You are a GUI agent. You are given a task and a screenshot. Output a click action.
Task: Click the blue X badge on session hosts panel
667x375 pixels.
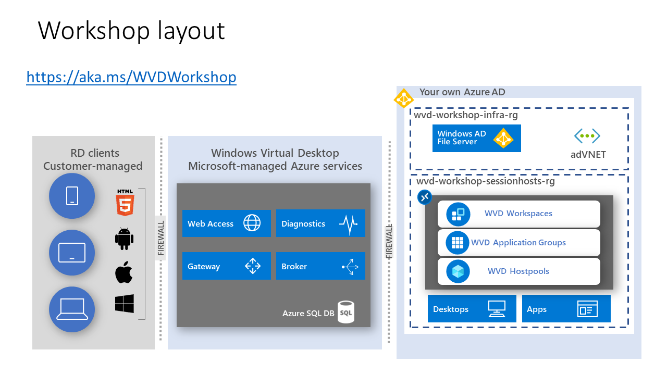(x=425, y=197)
